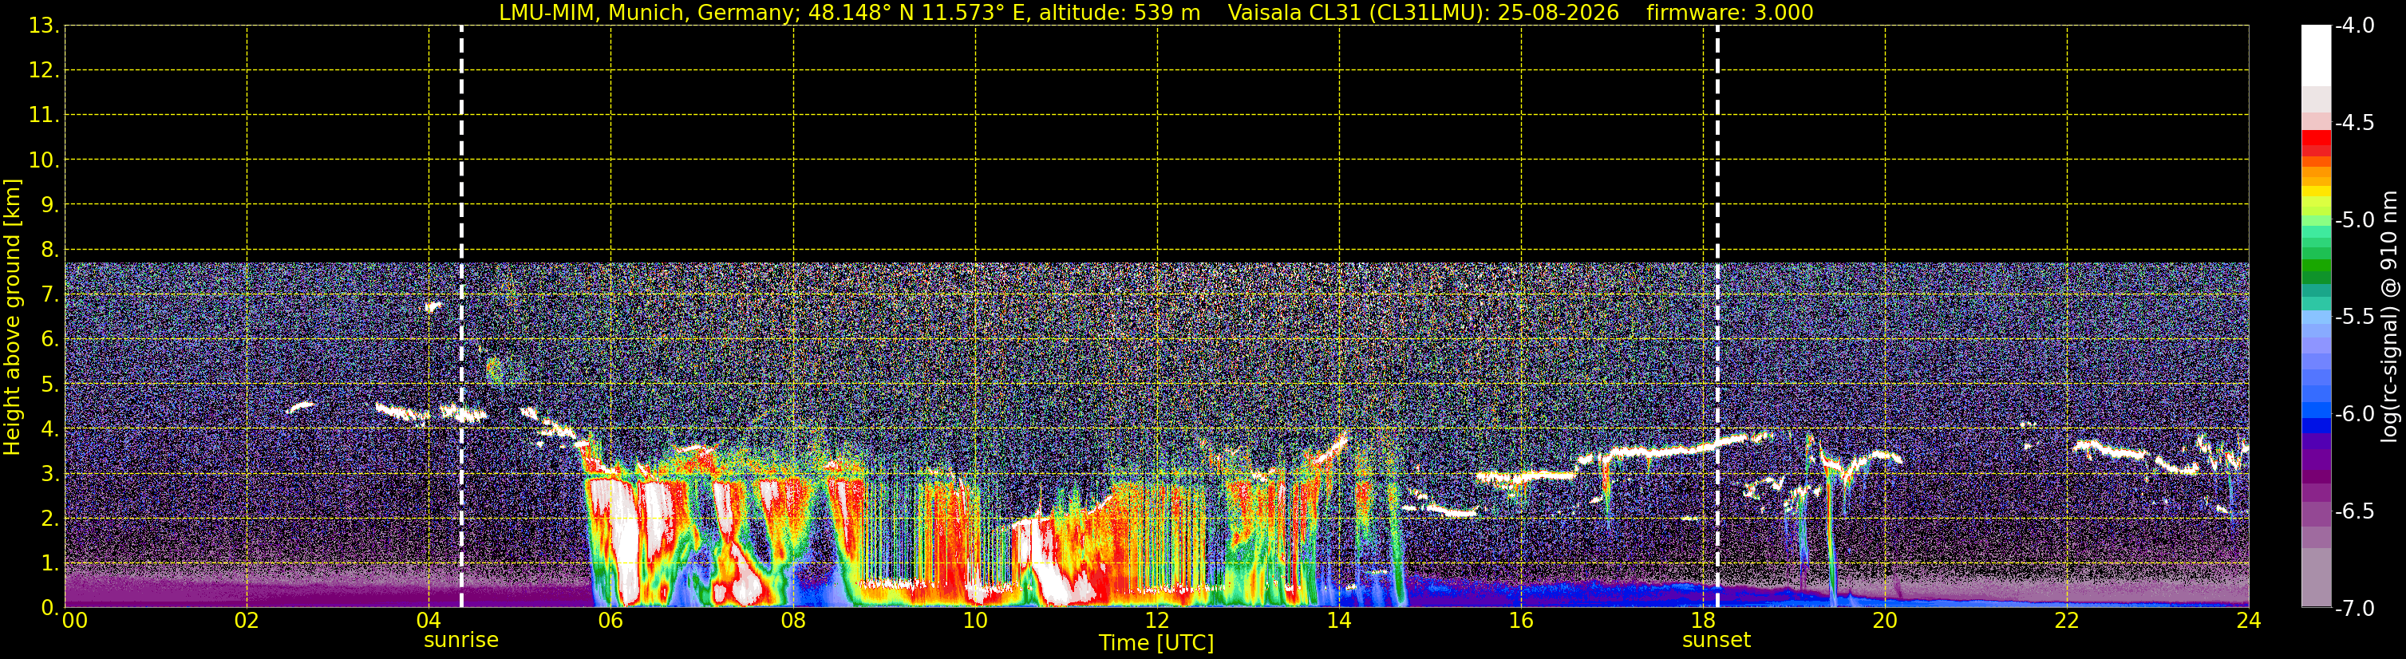Click the 06 hour tick label
Viewport: 2406px width, 659px height.
[610, 621]
